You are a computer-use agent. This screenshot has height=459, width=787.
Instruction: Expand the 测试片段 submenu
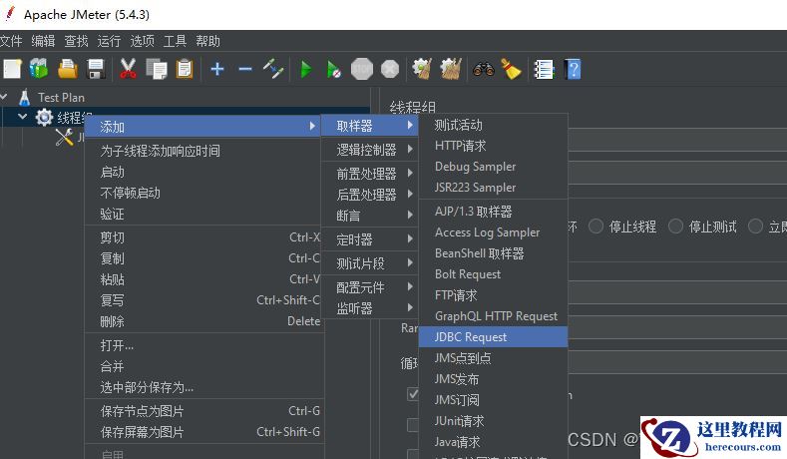tap(369, 262)
